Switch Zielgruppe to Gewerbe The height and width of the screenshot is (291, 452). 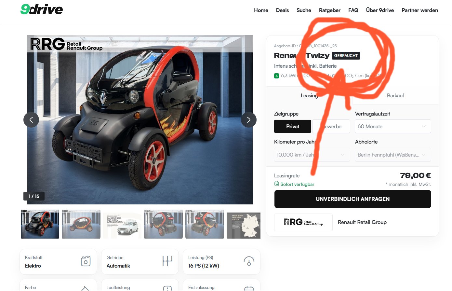coord(331,126)
